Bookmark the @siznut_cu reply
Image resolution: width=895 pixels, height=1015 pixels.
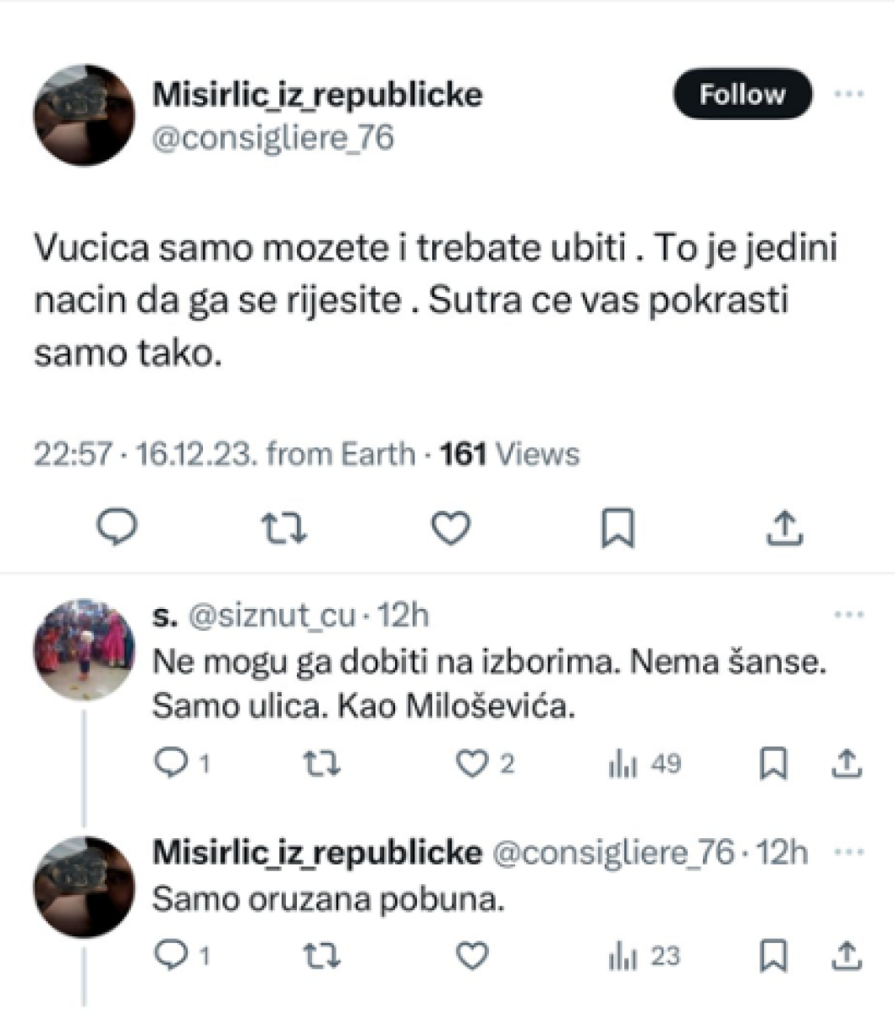pos(773,764)
